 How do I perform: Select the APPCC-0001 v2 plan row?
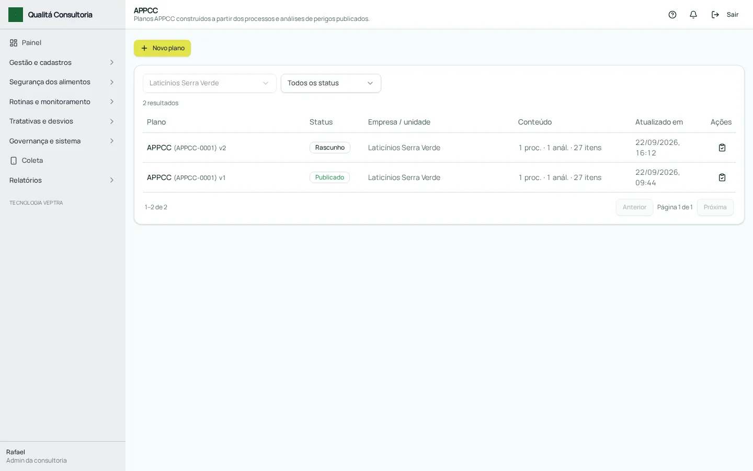pyautogui.click(x=439, y=148)
